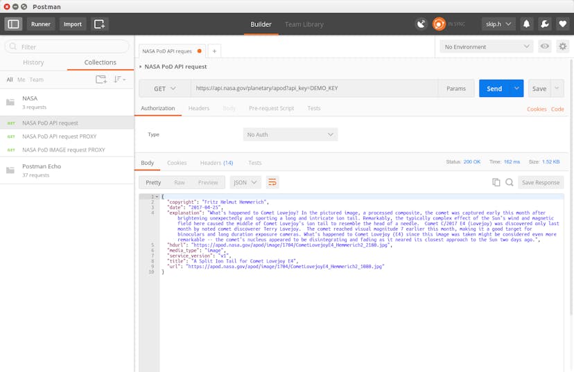Switch to the Team Library tab
The height and width of the screenshot is (372, 574).
[x=304, y=24]
